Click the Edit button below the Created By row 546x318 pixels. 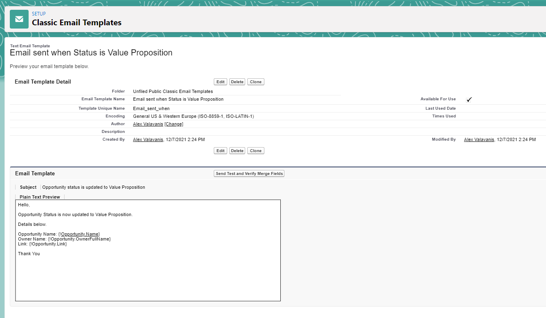(220, 151)
